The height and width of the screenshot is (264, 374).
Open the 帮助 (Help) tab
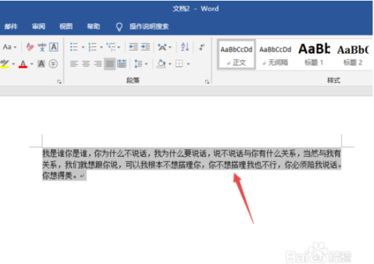(x=94, y=26)
